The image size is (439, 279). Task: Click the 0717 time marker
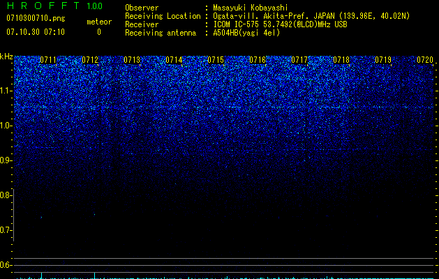click(x=299, y=60)
